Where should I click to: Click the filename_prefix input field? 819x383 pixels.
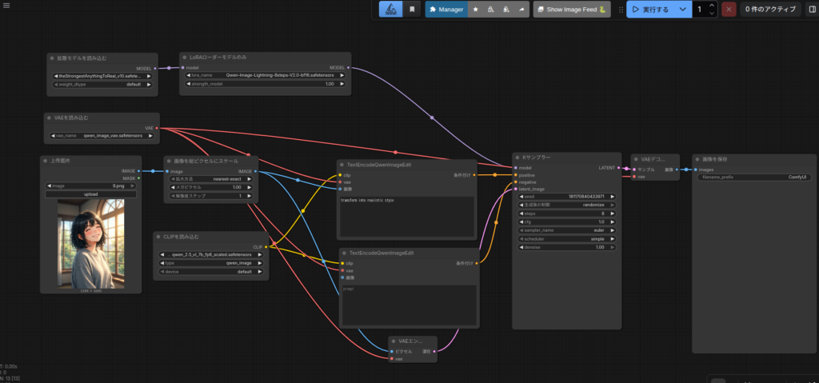point(753,177)
